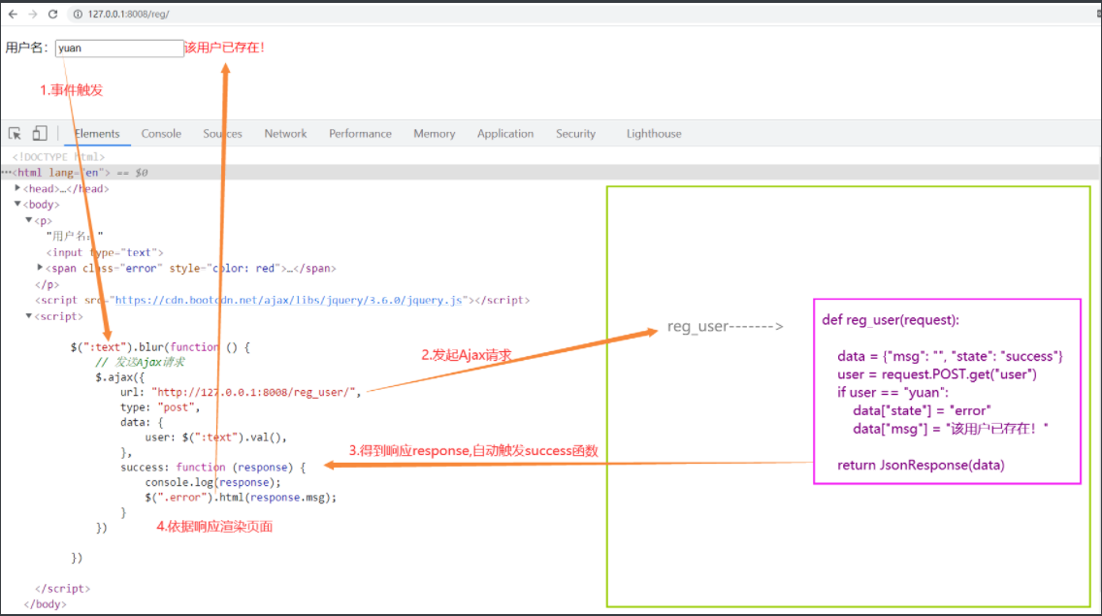Click the $.ajax({ code line
Viewport: 1102px width, 616px height.
[119, 377]
